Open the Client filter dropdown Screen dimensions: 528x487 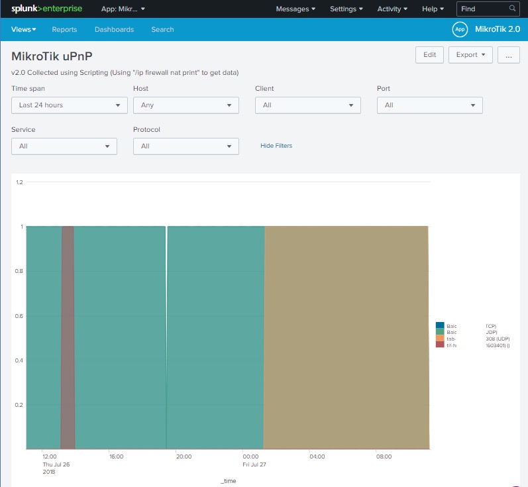coord(307,105)
